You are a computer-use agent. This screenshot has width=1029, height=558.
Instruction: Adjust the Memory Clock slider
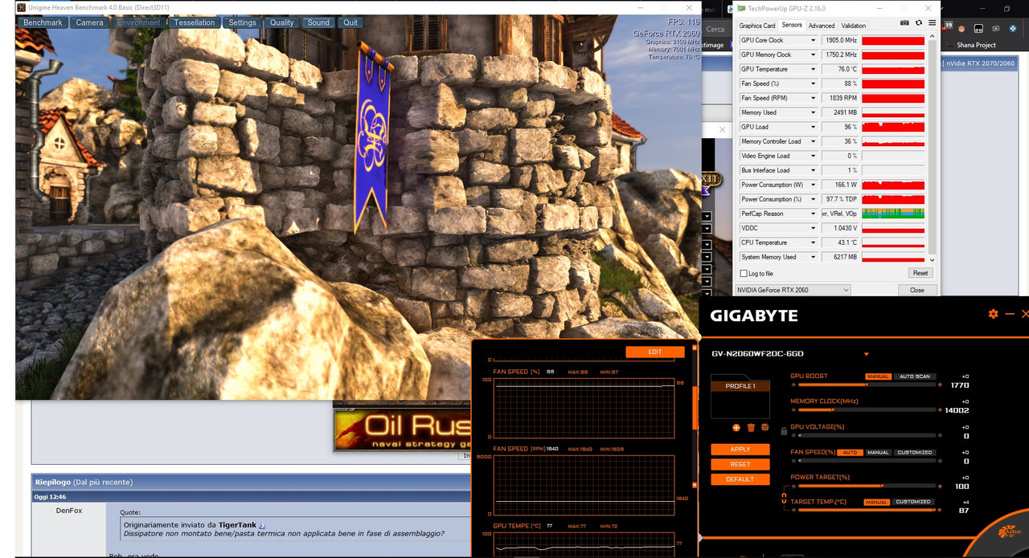867,410
